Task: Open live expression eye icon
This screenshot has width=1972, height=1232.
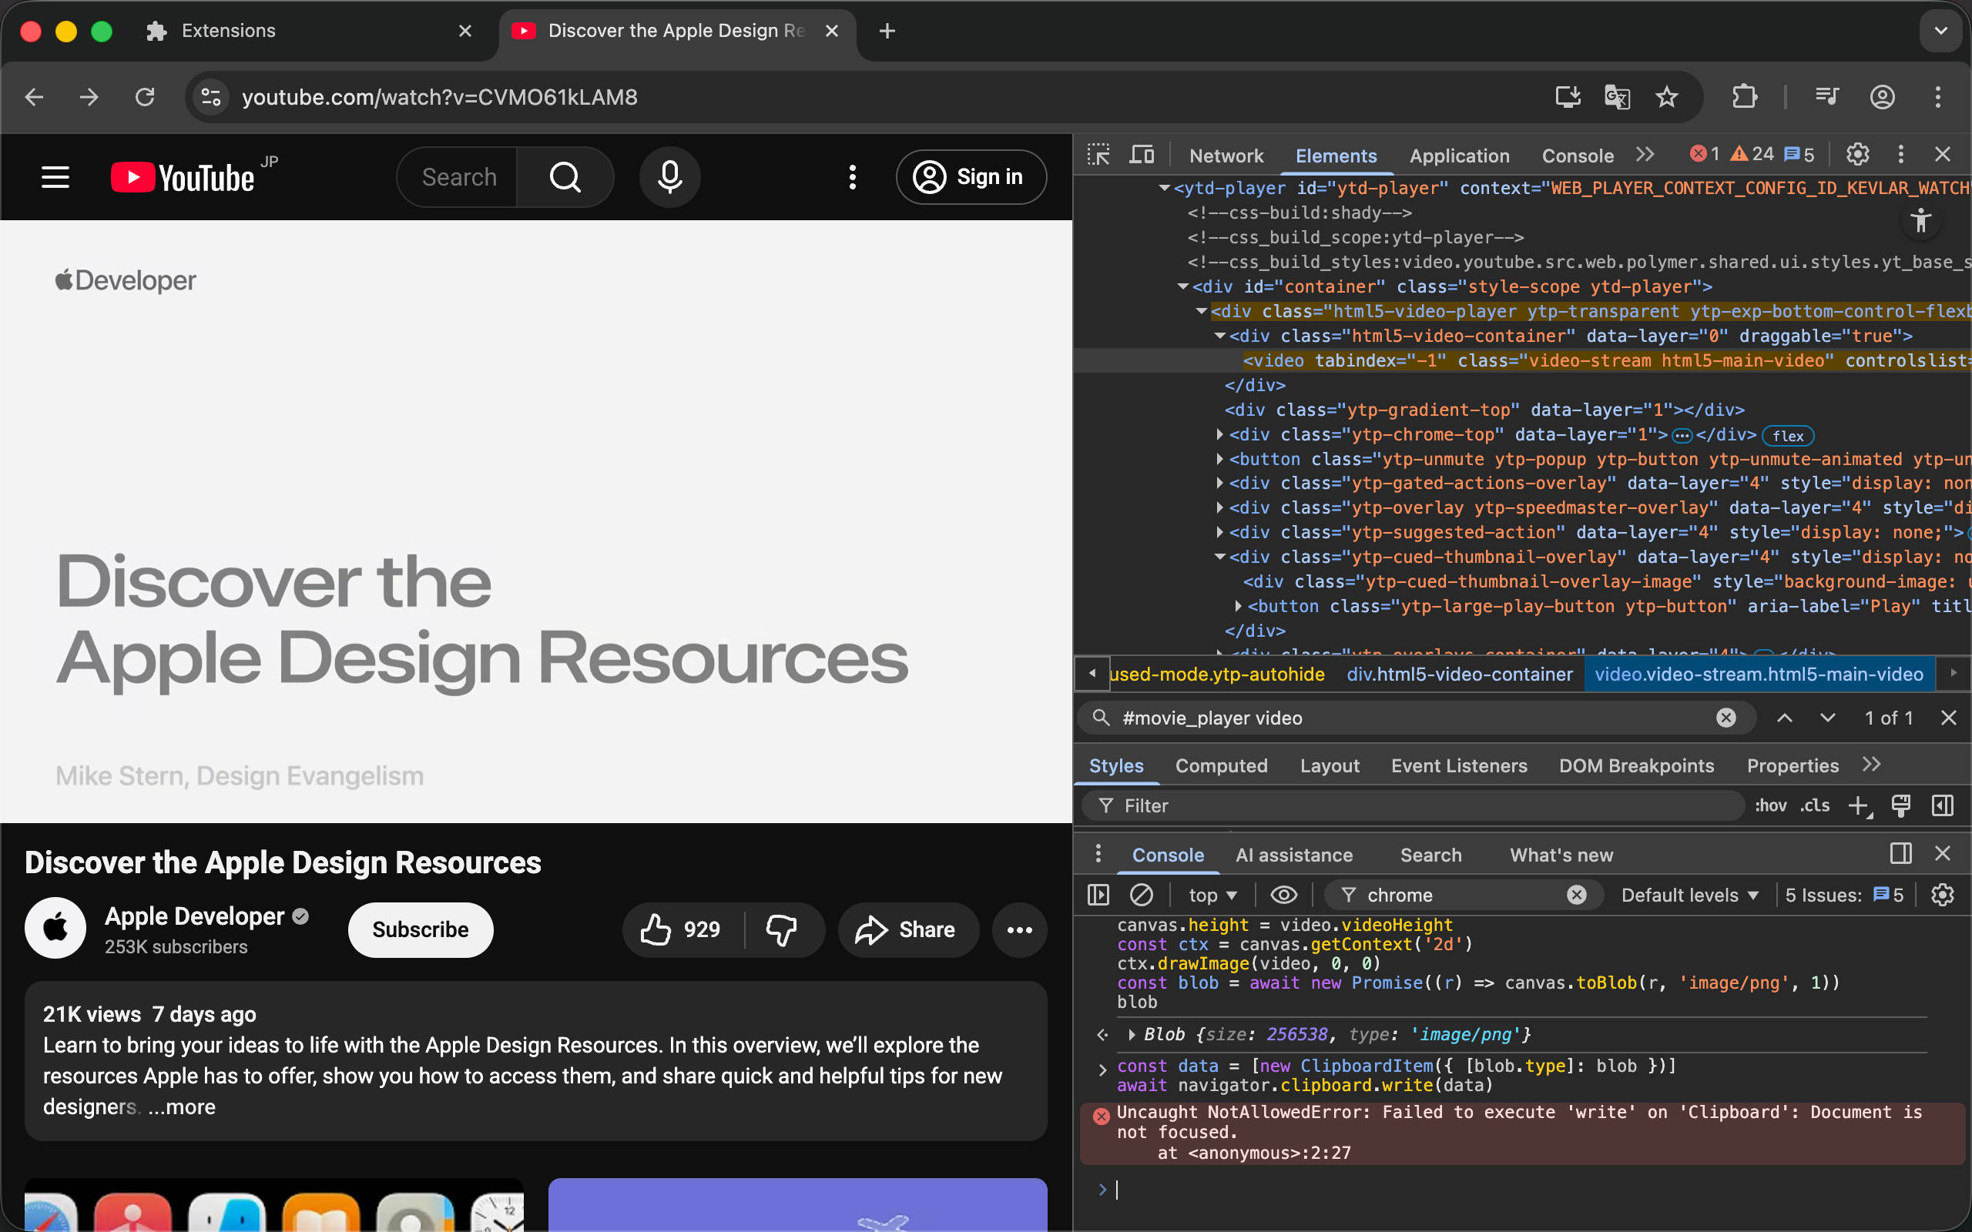Action: [x=1283, y=895]
